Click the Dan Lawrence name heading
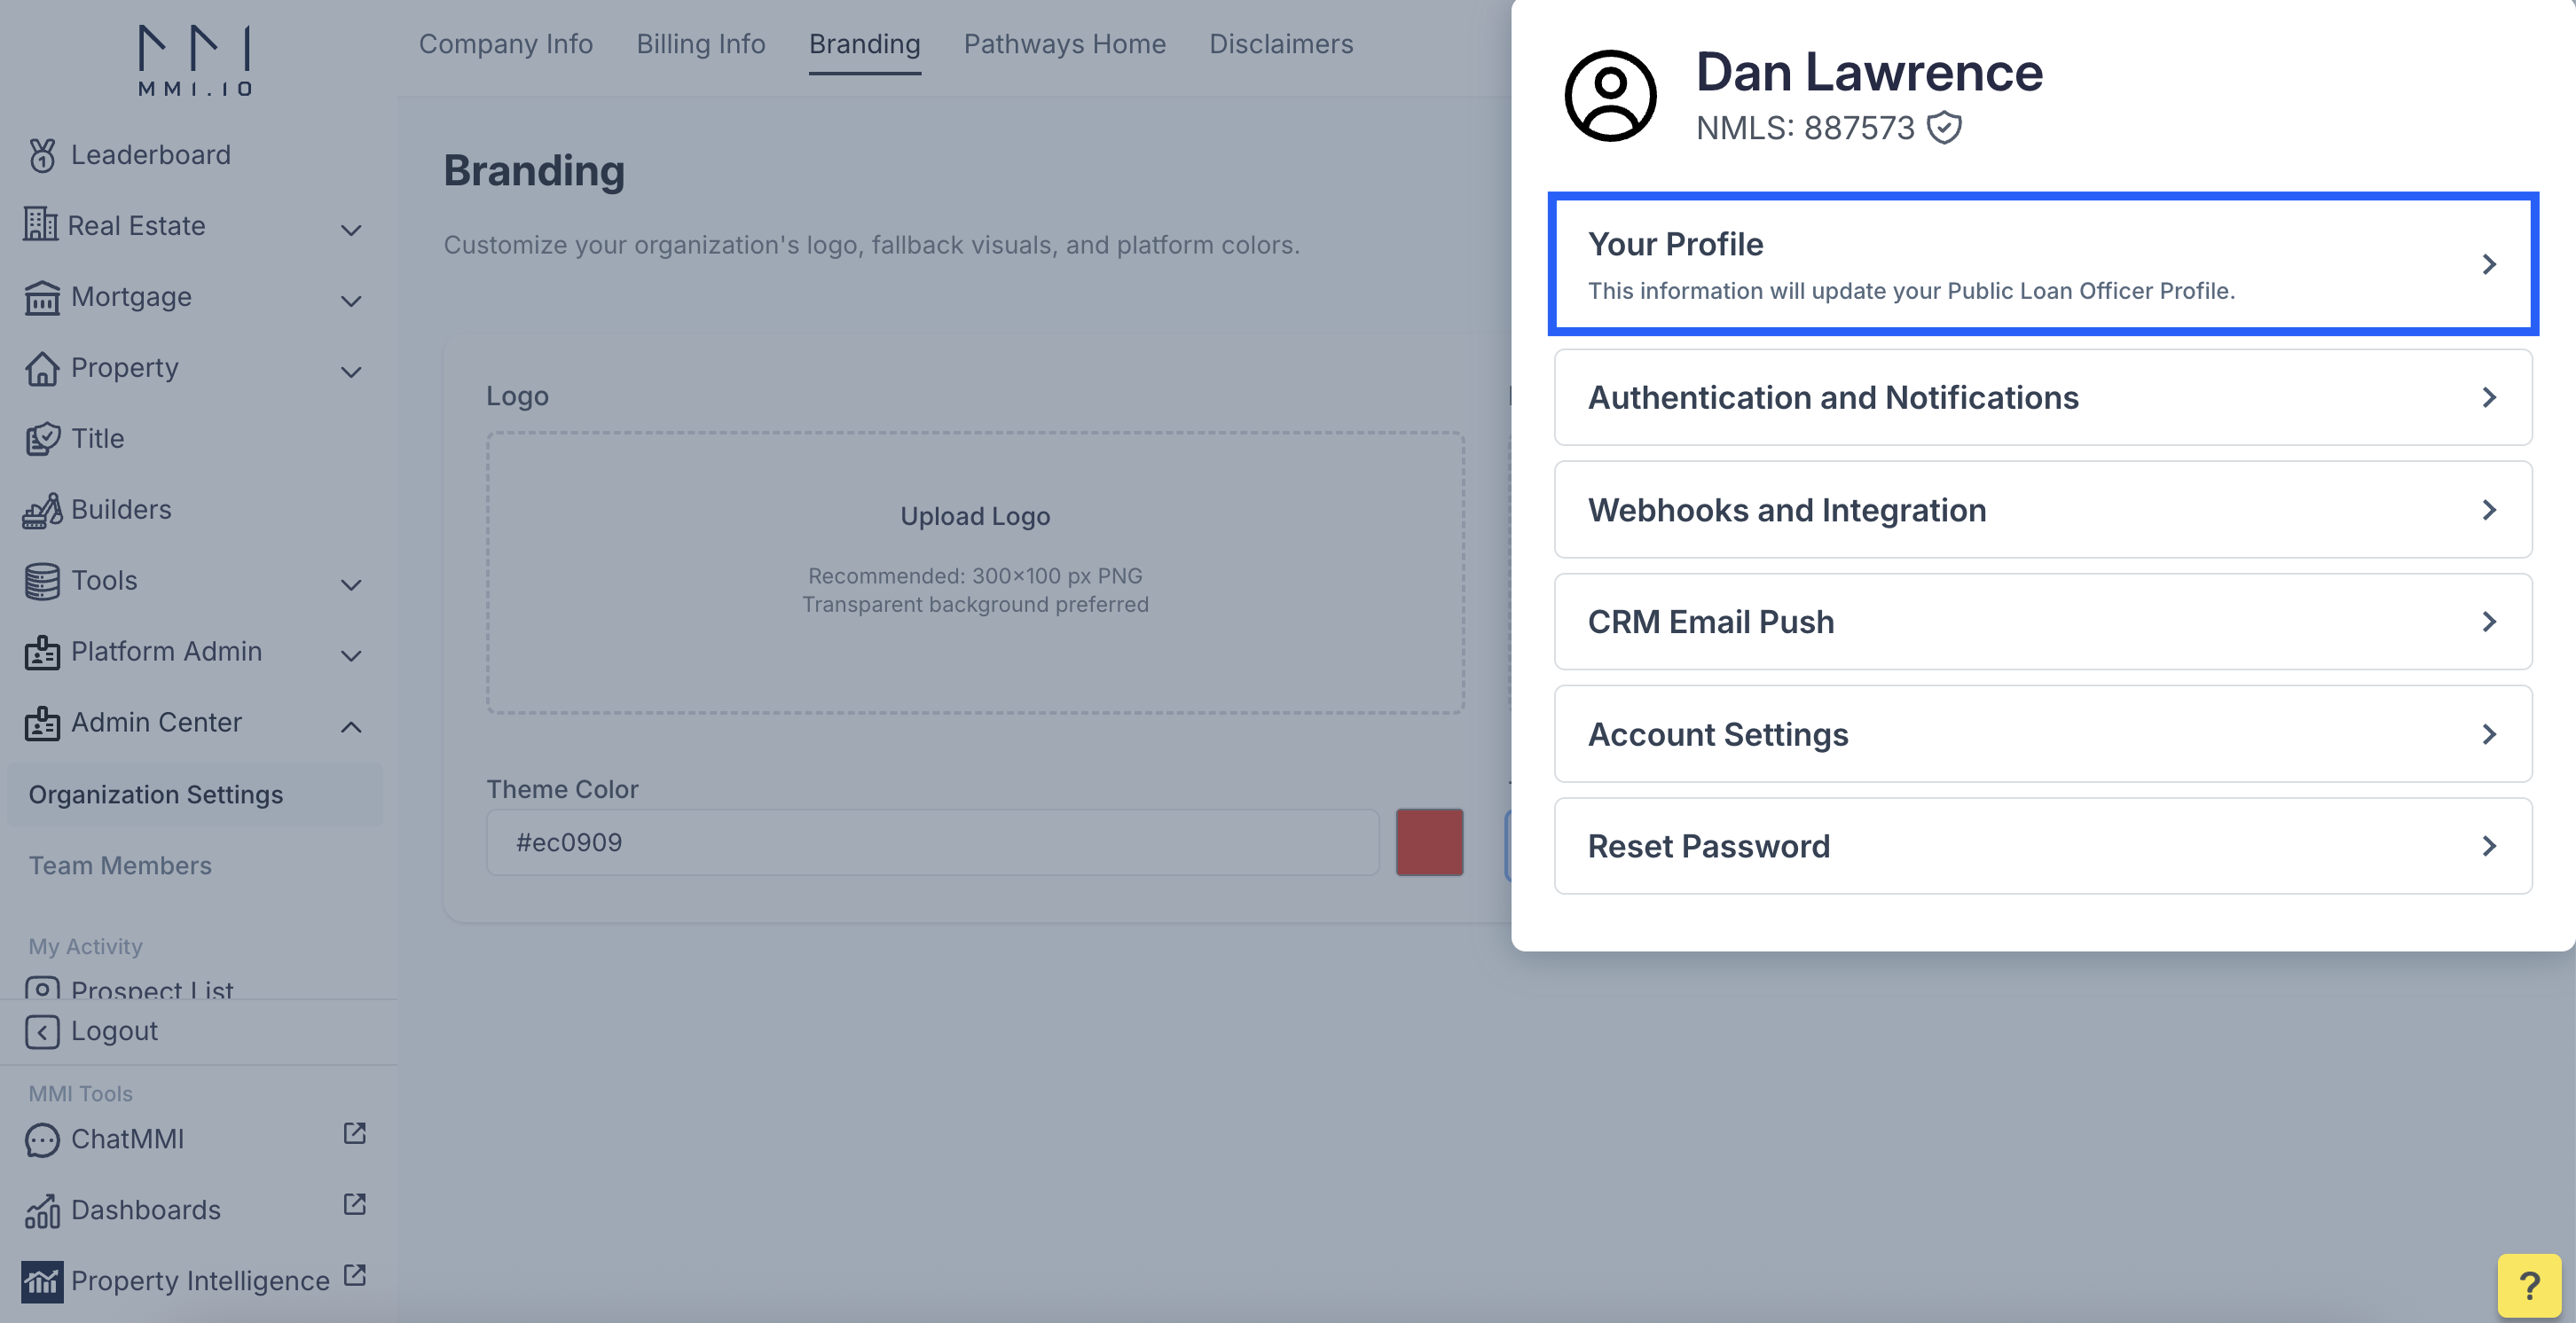 (1869, 72)
